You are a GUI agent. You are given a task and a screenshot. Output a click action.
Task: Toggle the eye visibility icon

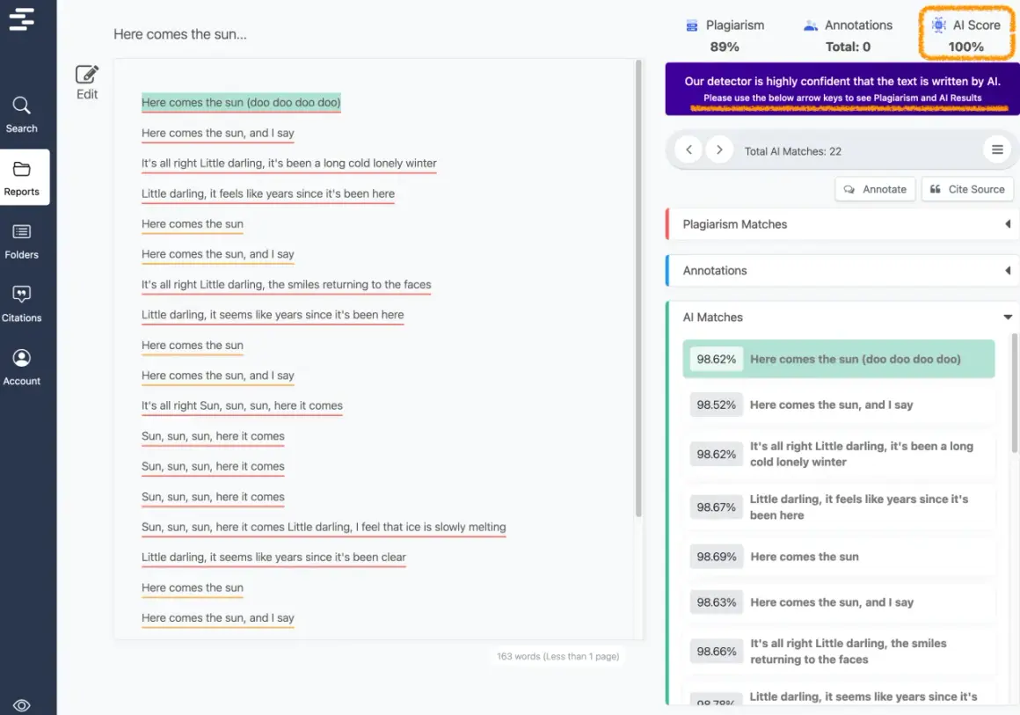pyautogui.click(x=21, y=705)
